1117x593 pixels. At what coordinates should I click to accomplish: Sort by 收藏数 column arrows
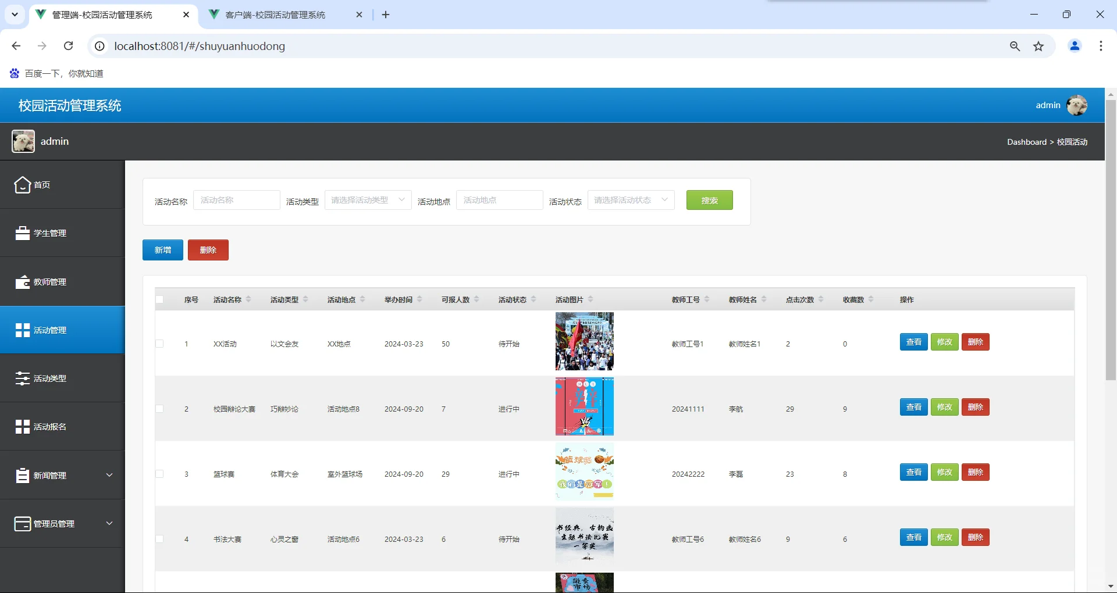click(871, 299)
